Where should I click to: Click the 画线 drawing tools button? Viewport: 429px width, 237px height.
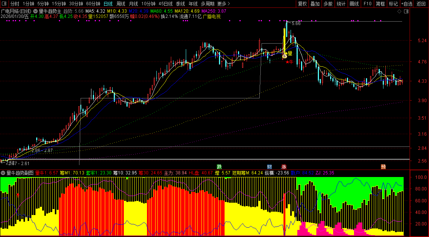pos(354,4)
